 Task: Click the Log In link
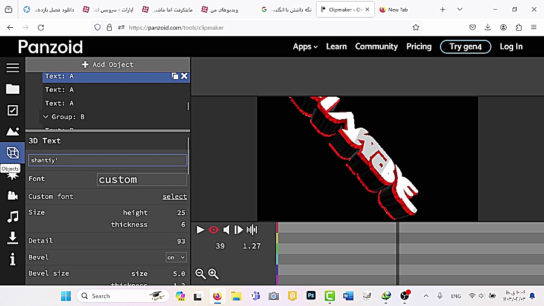point(511,47)
